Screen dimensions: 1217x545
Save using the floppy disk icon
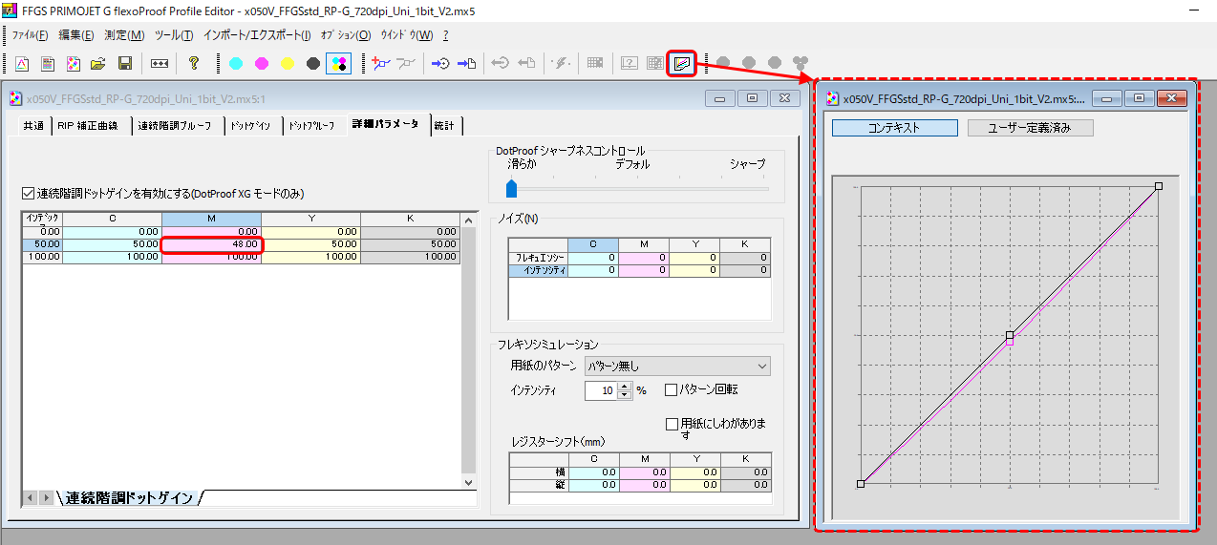click(x=124, y=64)
